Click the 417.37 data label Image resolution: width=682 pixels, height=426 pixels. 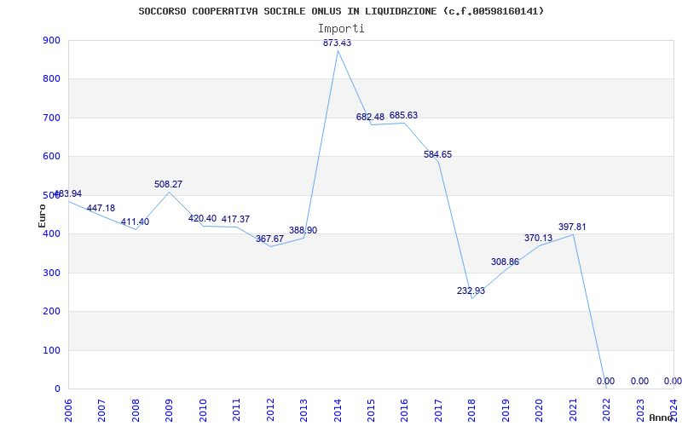[x=236, y=219]
